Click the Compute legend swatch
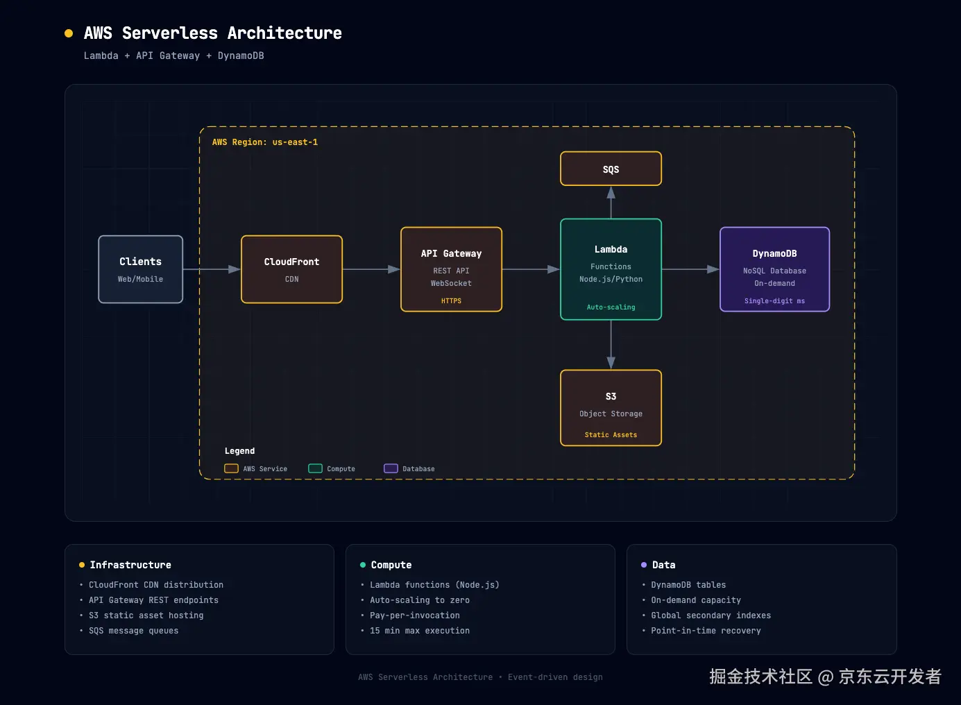Image resolution: width=961 pixels, height=705 pixels. tap(315, 468)
